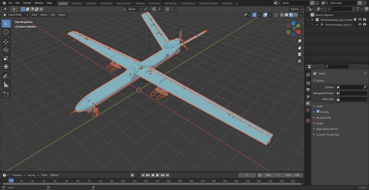
Task: Click the zoom viewport magnifier icon
Action: pos(299,41)
